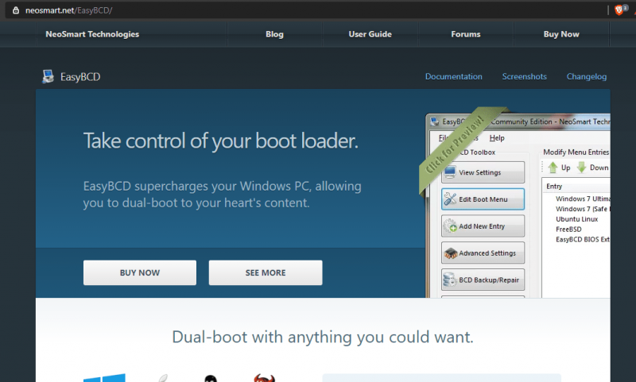
Task: Open the Buy Now nav item
Action: [x=561, y=34]
